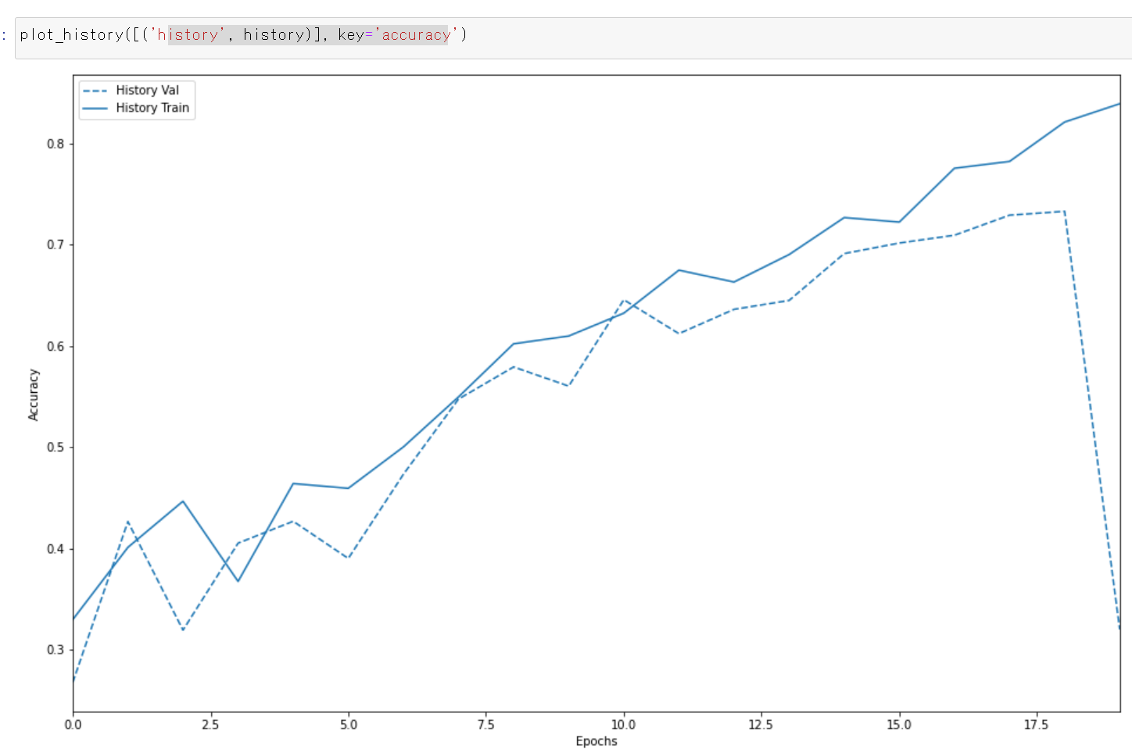Click the train curve dip at epoch 3
1132x749 pixels.
(x=238, y=580)
